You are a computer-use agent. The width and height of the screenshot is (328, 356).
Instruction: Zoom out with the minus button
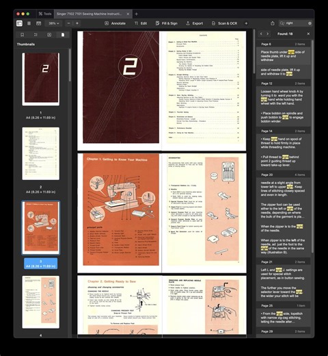69,23
